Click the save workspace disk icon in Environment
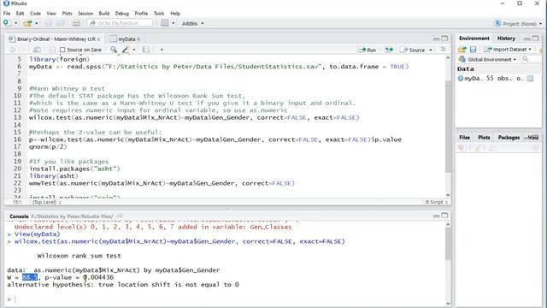Viewport: 547px width, 308px height. (473, 50)
